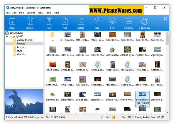Select the licenses folder in tree
The width and height of the screenshot is (176, 125).
point(21,47)
